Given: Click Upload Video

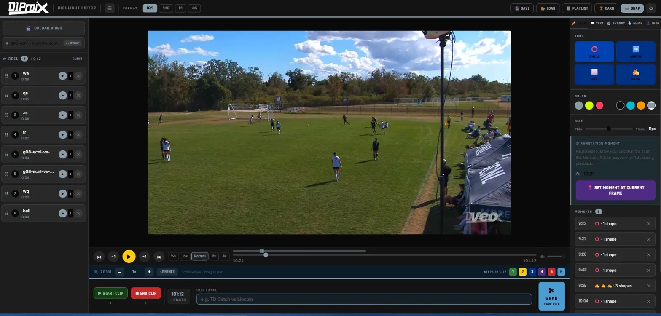Looking at the screenshot, I should pyautogui.click(x=44, y=28).
